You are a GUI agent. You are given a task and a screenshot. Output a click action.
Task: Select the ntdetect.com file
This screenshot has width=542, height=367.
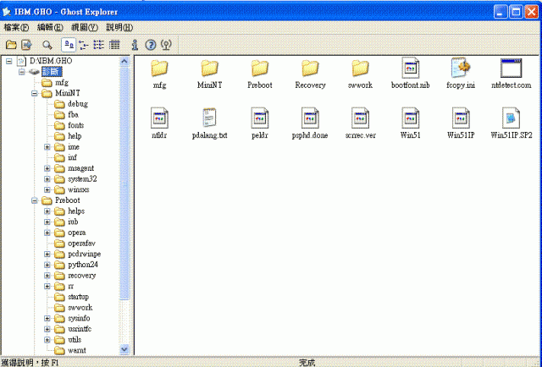point(512,74)
